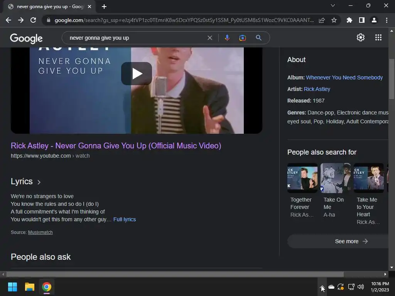Viewport: 395px width, 296px height.
Task: Click the horizontal scrollbar left arrow
Action: [3, 274]
